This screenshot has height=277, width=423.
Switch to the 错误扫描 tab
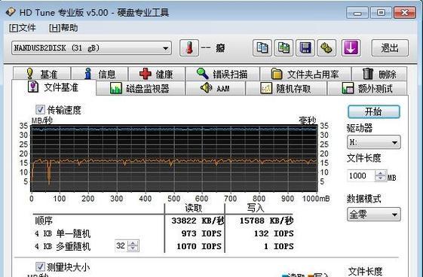(222, 74)
